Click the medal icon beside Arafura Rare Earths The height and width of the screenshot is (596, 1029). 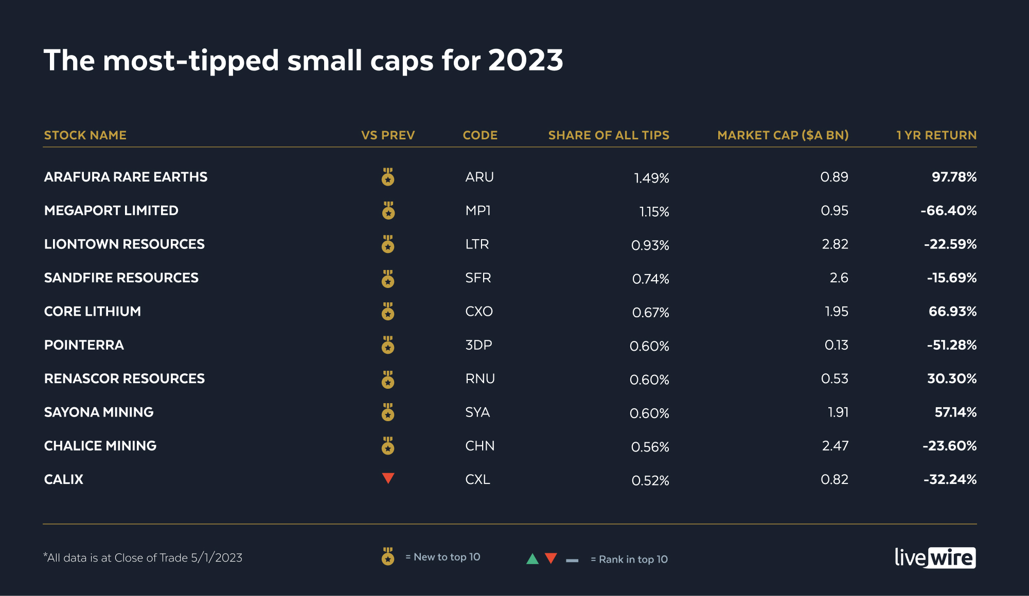[x=388, y=177]
